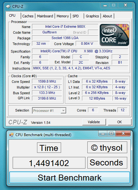Click the Gulftown code name value
This screenshot has height=190, width=138.
point(49,32)
